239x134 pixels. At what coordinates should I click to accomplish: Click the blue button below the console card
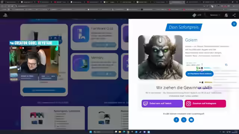click(44, 90)
